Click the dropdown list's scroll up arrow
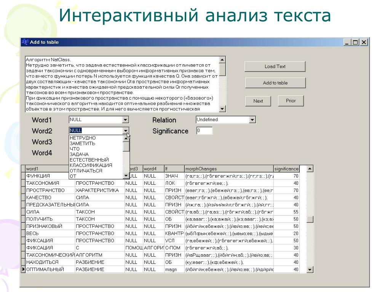Screen dimensions: 390x292 [126, 138]
